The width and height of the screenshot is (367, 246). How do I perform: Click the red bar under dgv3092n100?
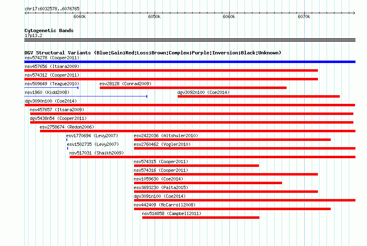259,96
